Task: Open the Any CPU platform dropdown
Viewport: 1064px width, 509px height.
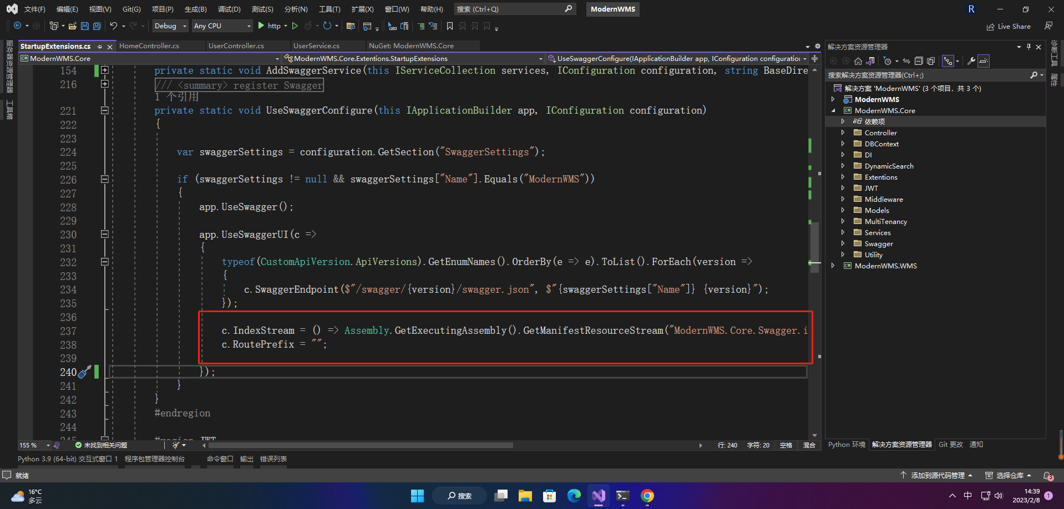Action: (x=222, y=26)
